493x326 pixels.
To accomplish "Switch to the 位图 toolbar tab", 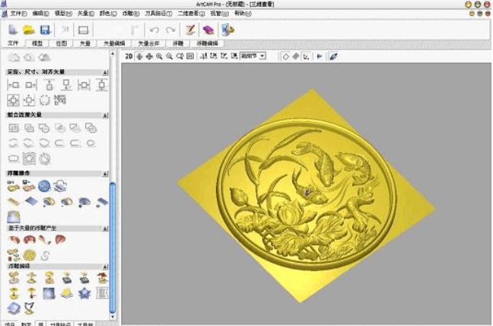I will click(62, 43).
